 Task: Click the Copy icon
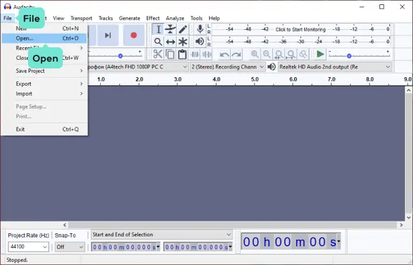coord(170,54)
